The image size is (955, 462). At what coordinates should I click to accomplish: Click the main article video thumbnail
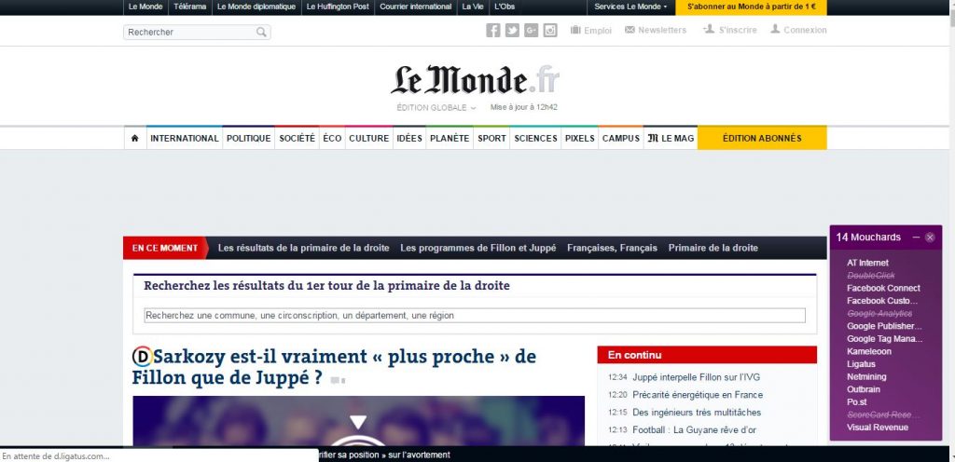coord(358,421)
